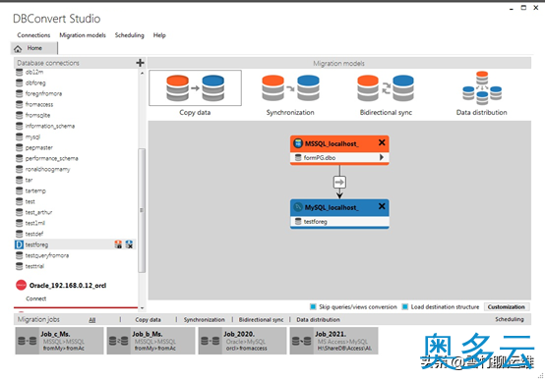
Task: Open the Migration models menu
Action: point(83,35)
